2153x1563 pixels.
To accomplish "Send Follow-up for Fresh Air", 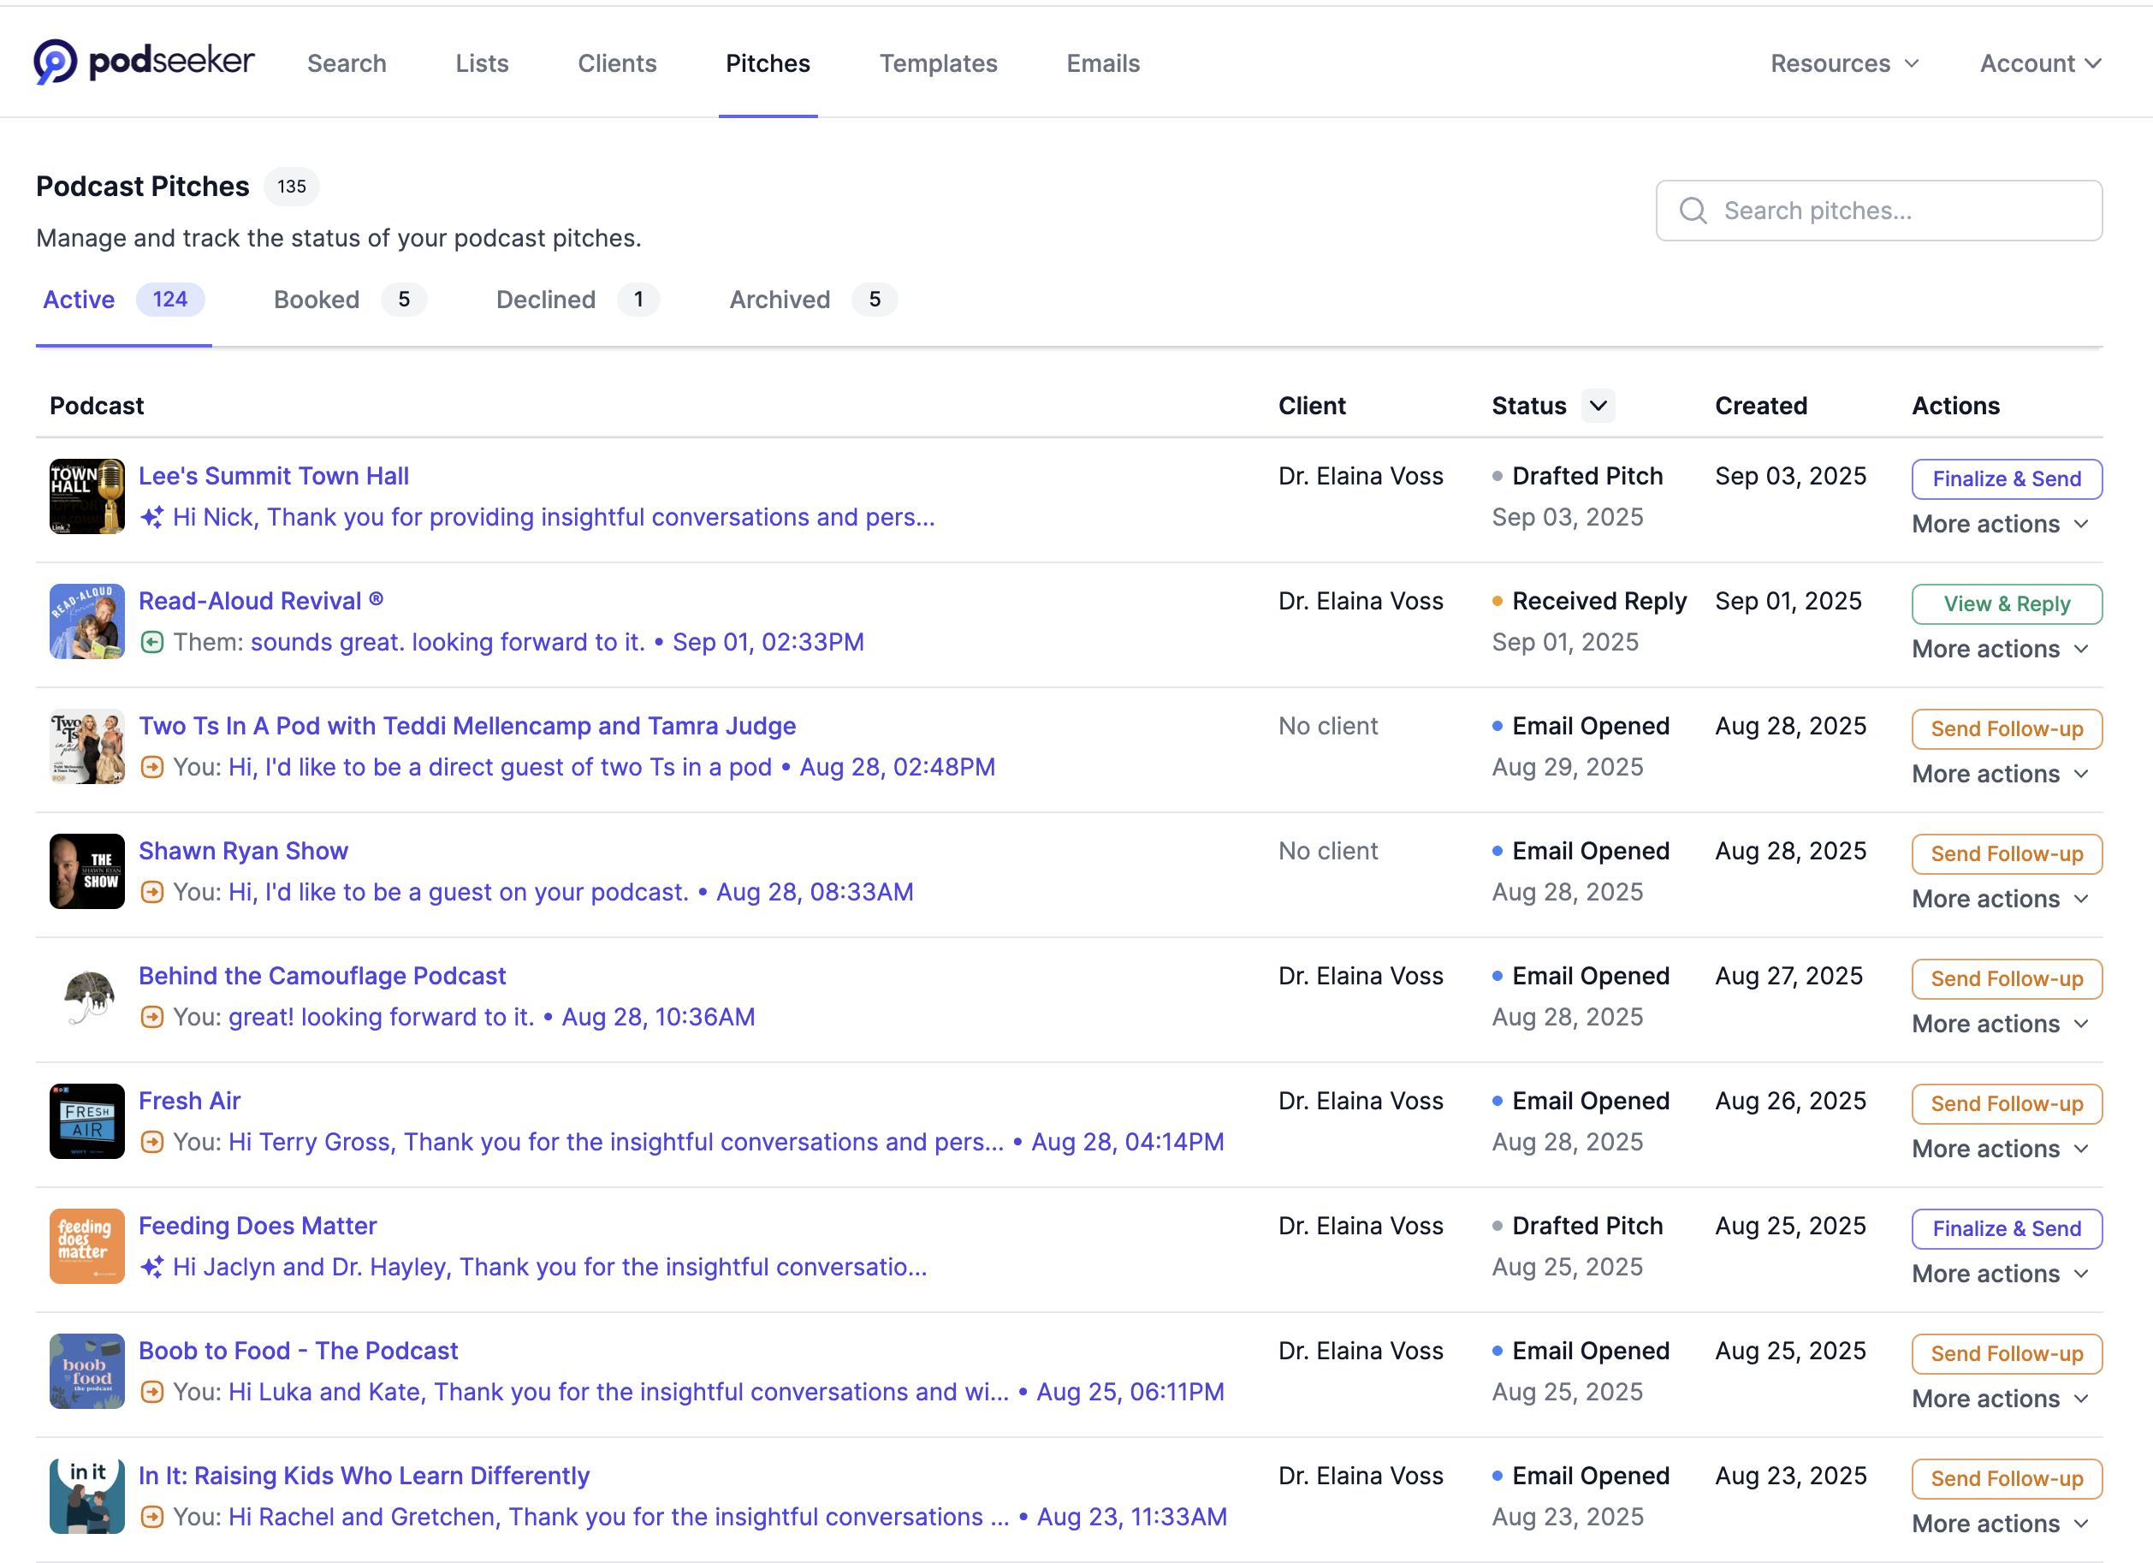I will click(x=2007, y=1103).
